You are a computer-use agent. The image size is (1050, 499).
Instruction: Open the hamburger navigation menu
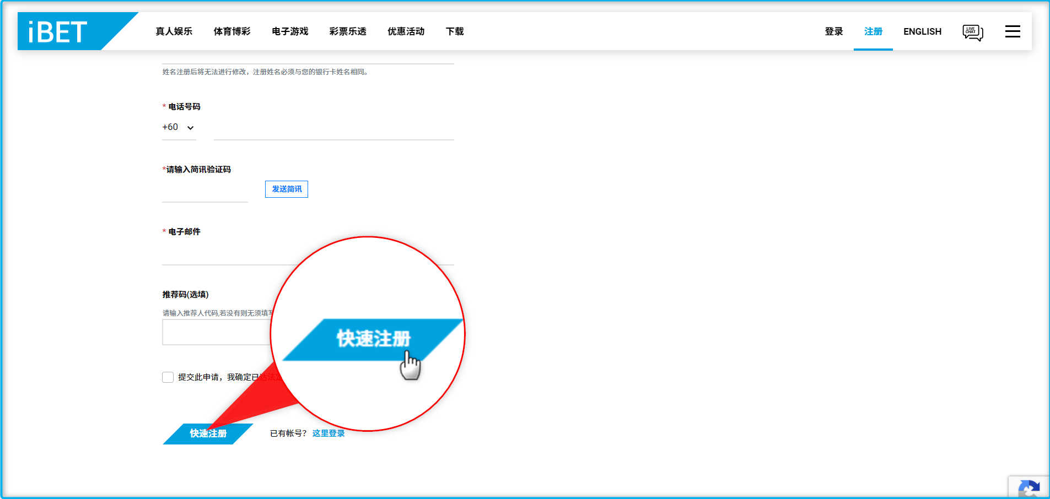[x=1013, y=31]
